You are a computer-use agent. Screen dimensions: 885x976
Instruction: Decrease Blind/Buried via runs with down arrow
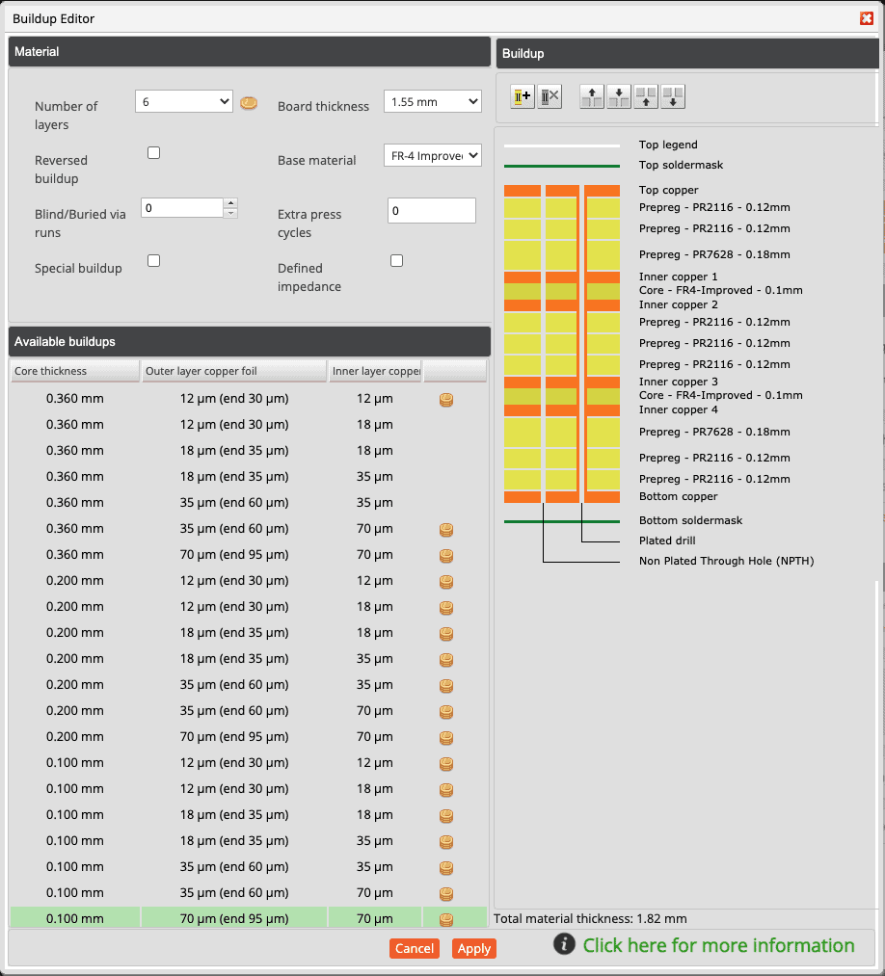click(x=231, y=213)
